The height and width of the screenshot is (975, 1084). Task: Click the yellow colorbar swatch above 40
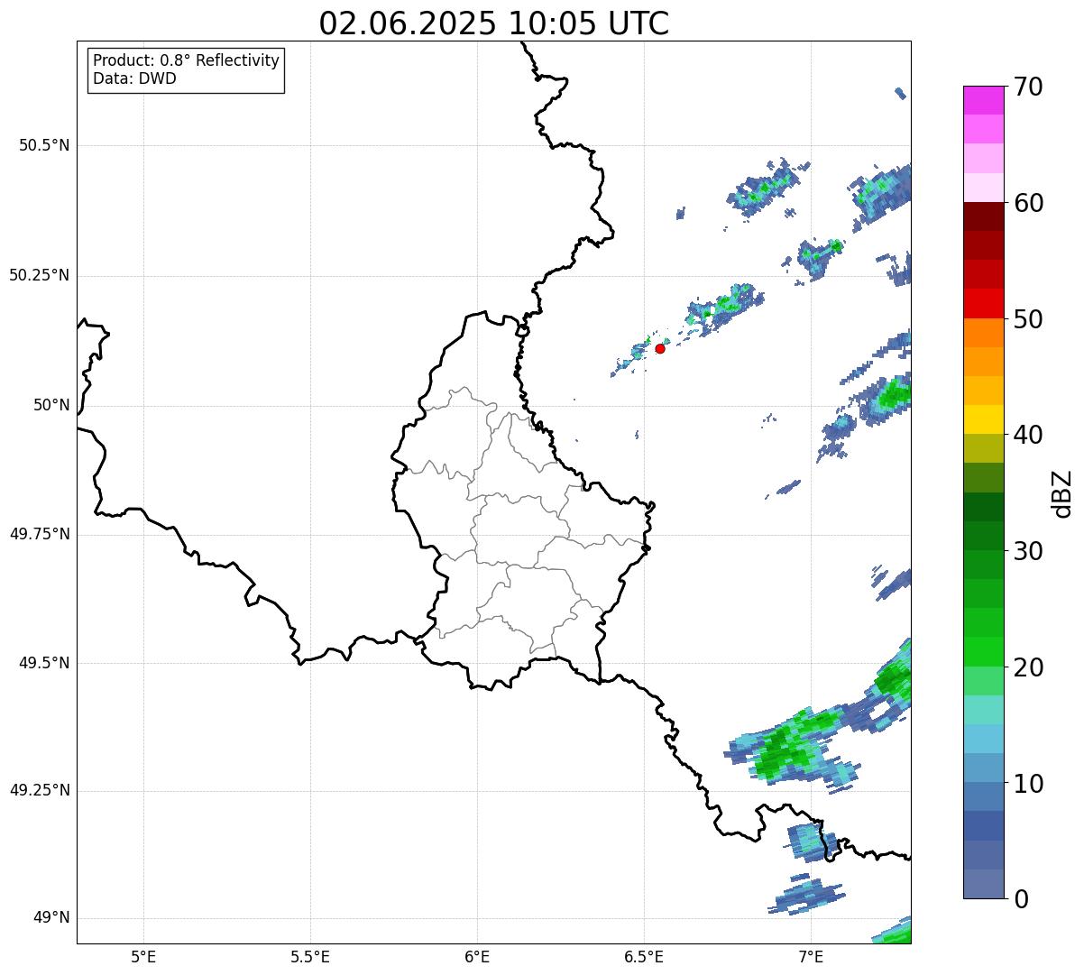coord(983,419)
